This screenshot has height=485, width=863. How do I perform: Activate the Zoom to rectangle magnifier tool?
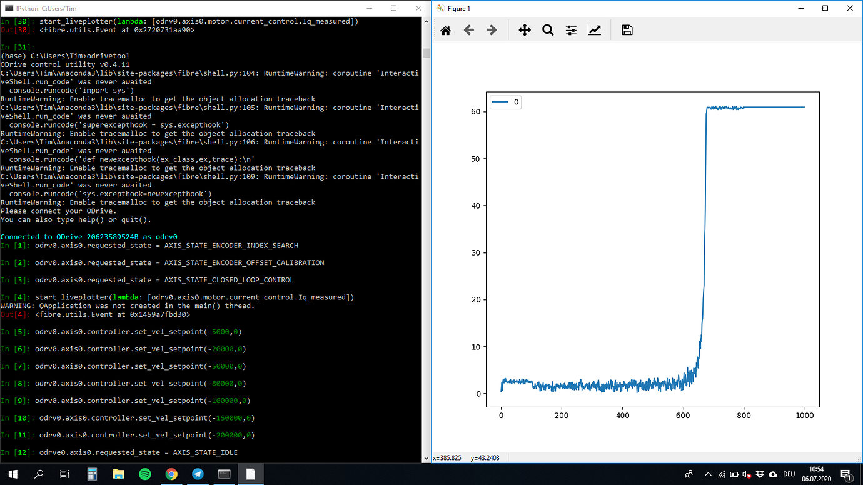(548, 30)
